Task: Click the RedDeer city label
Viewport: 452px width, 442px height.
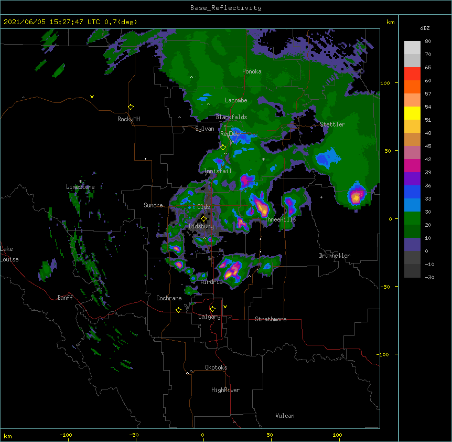Action: [231, 134]
